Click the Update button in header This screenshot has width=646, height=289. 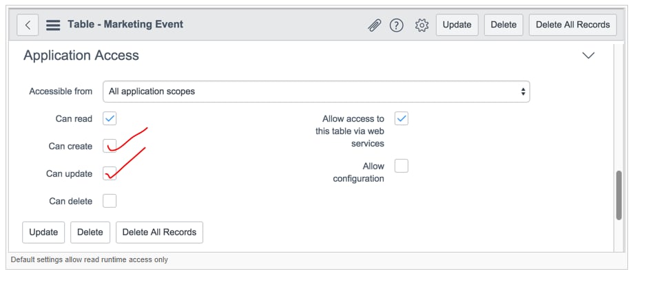457,25
